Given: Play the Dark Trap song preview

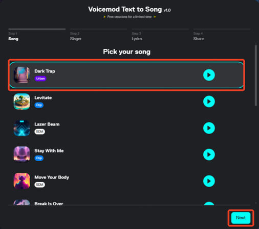Looking at the screenshot, I should point(209,75).
